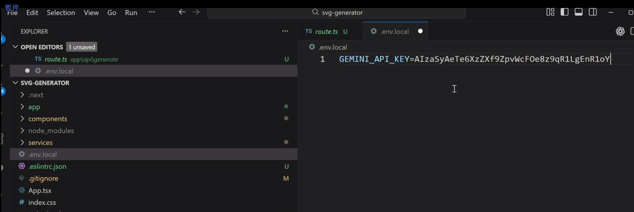Screen dimensions: 634x212
Task: Switch to the route.ts editor tab
Action: pos(330,31)
